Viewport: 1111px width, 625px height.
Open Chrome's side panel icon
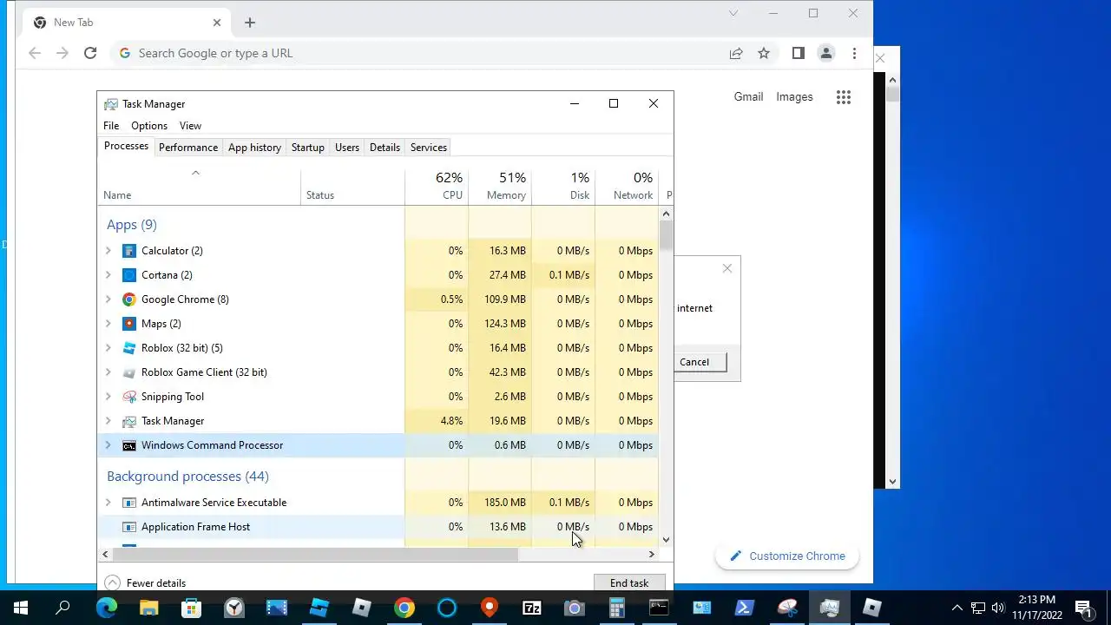799,53
